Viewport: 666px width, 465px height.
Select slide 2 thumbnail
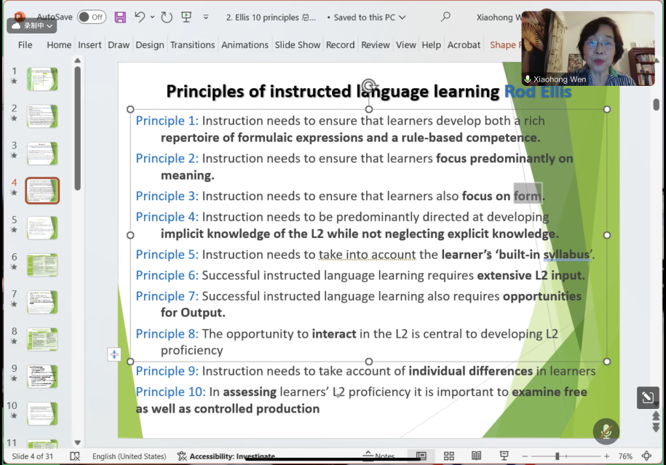42,116
